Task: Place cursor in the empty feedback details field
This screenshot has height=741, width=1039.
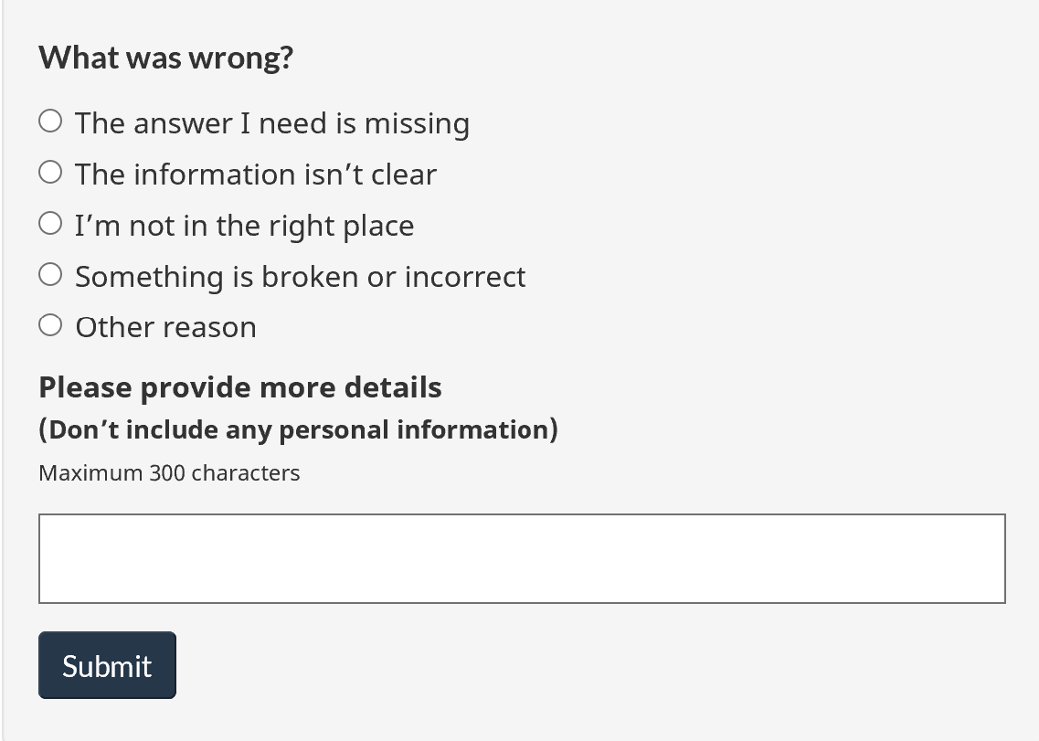Action: pyautogui.click(x=522, y=558)
